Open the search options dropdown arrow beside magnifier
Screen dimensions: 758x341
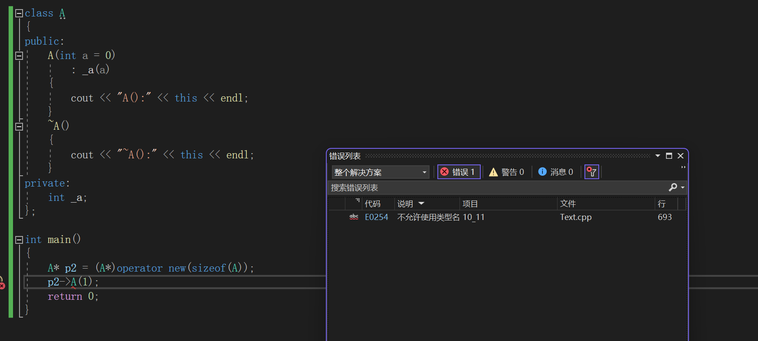(x=683, y=187)
